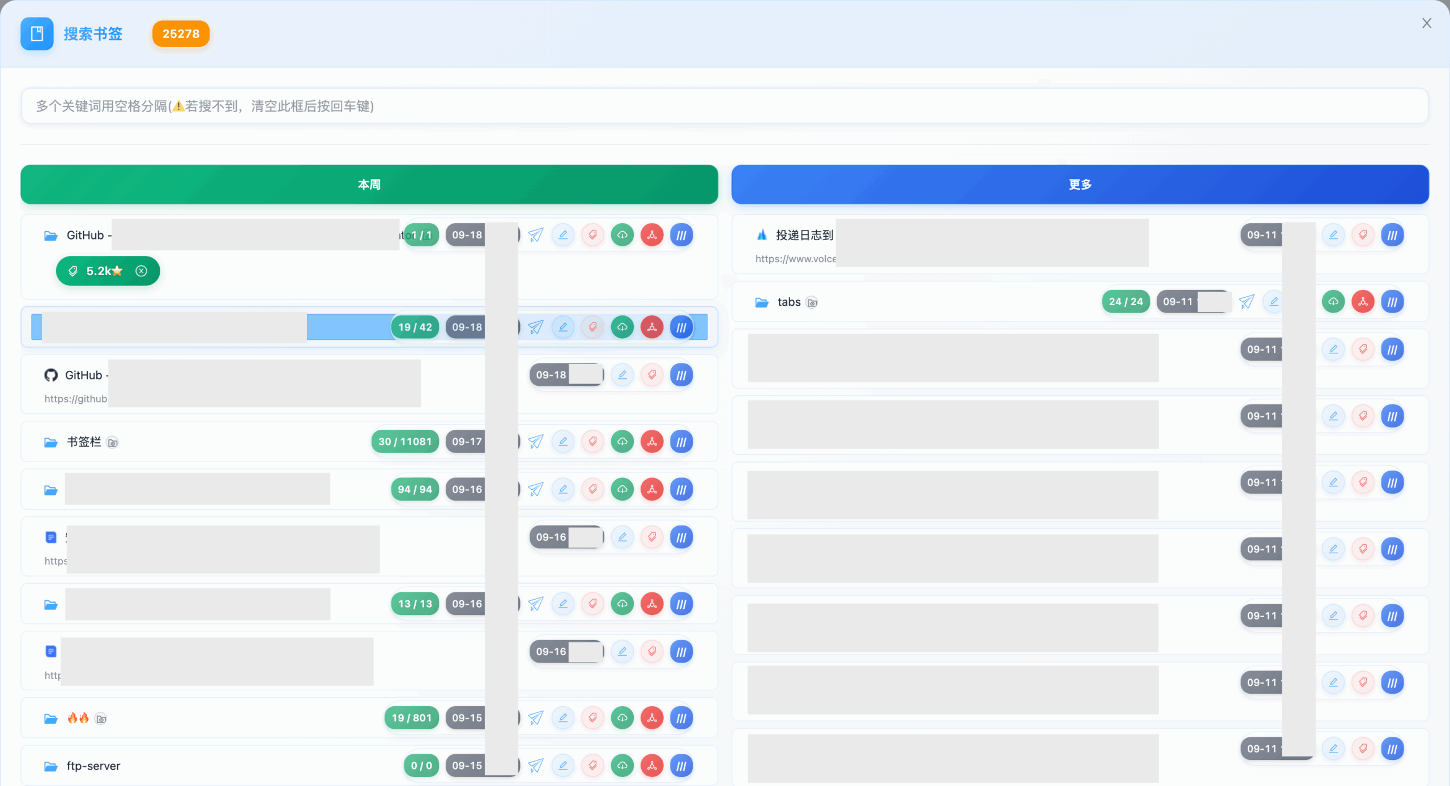Remove the 5.2k star tag chip

pos(142,271)
